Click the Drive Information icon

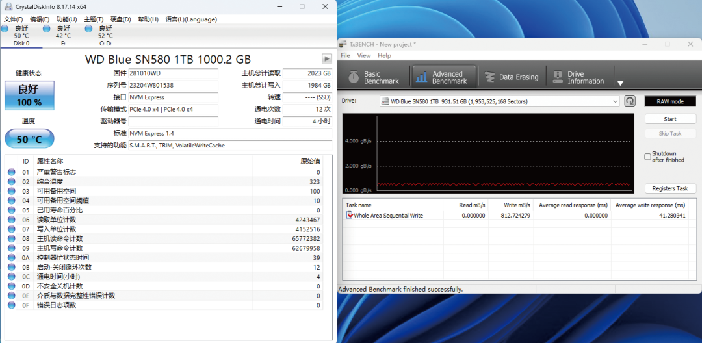click(x=558, y=77)
